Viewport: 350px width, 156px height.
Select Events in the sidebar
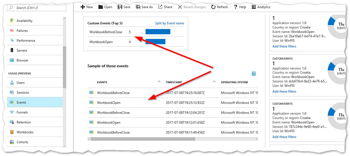tap(35, 102)
